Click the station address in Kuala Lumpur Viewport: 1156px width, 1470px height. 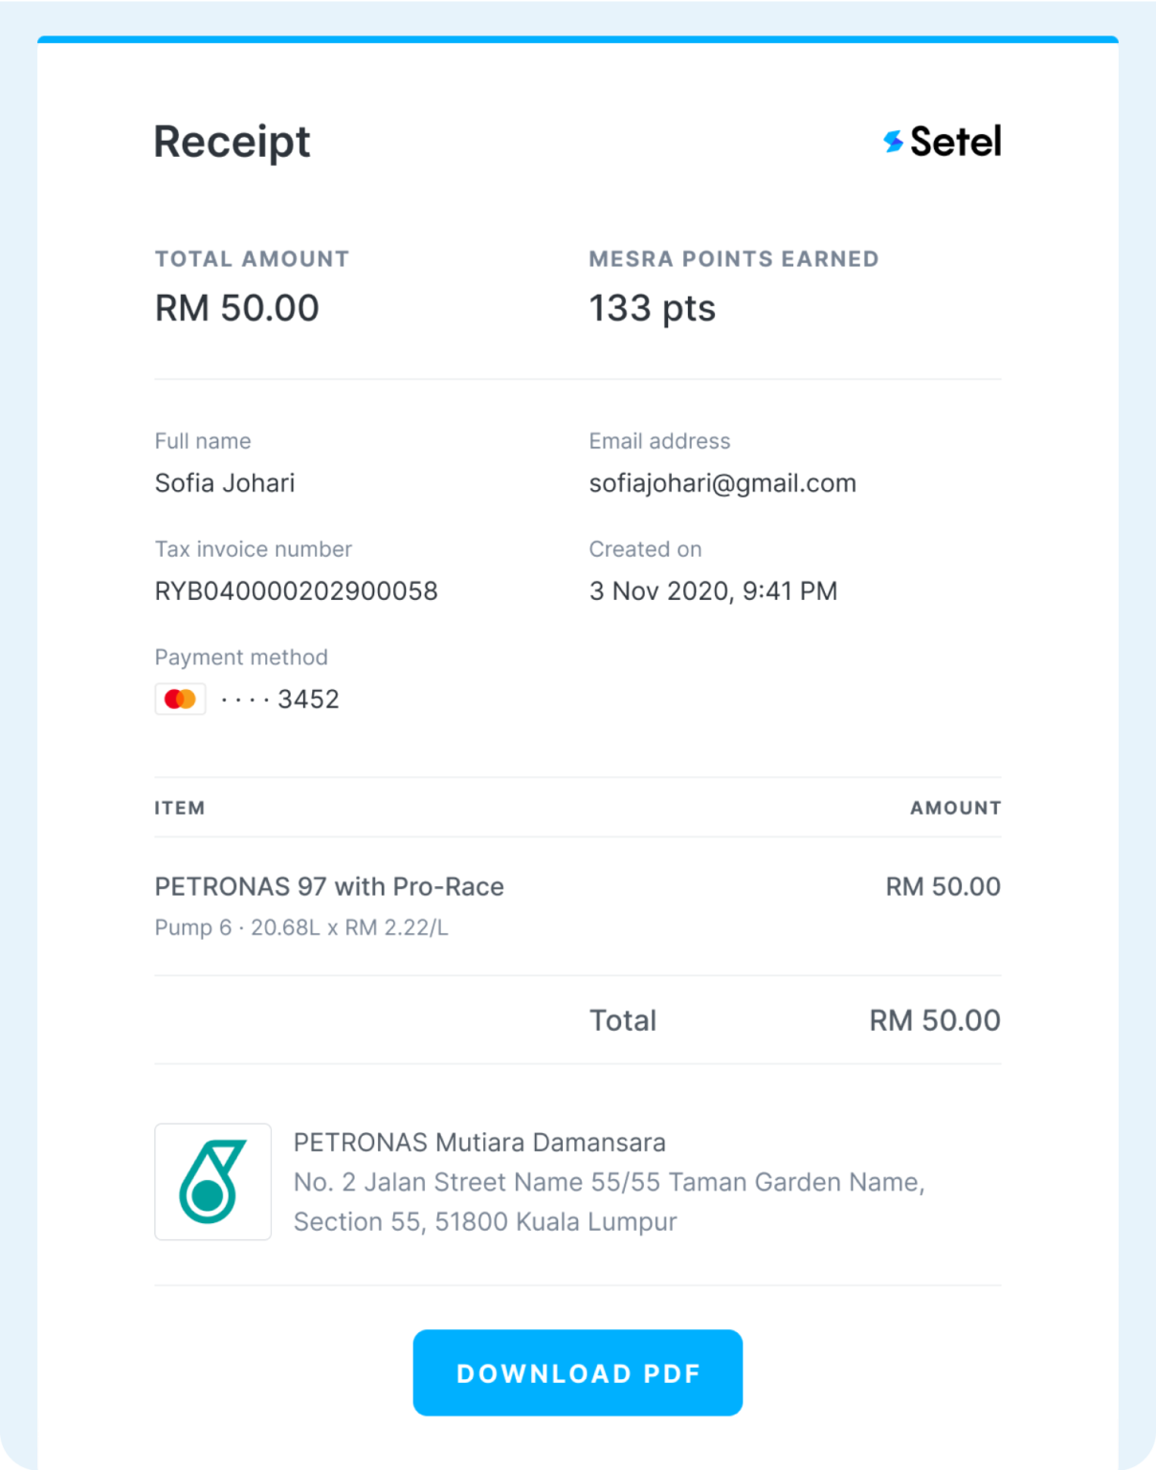[x=609, y=1202]
